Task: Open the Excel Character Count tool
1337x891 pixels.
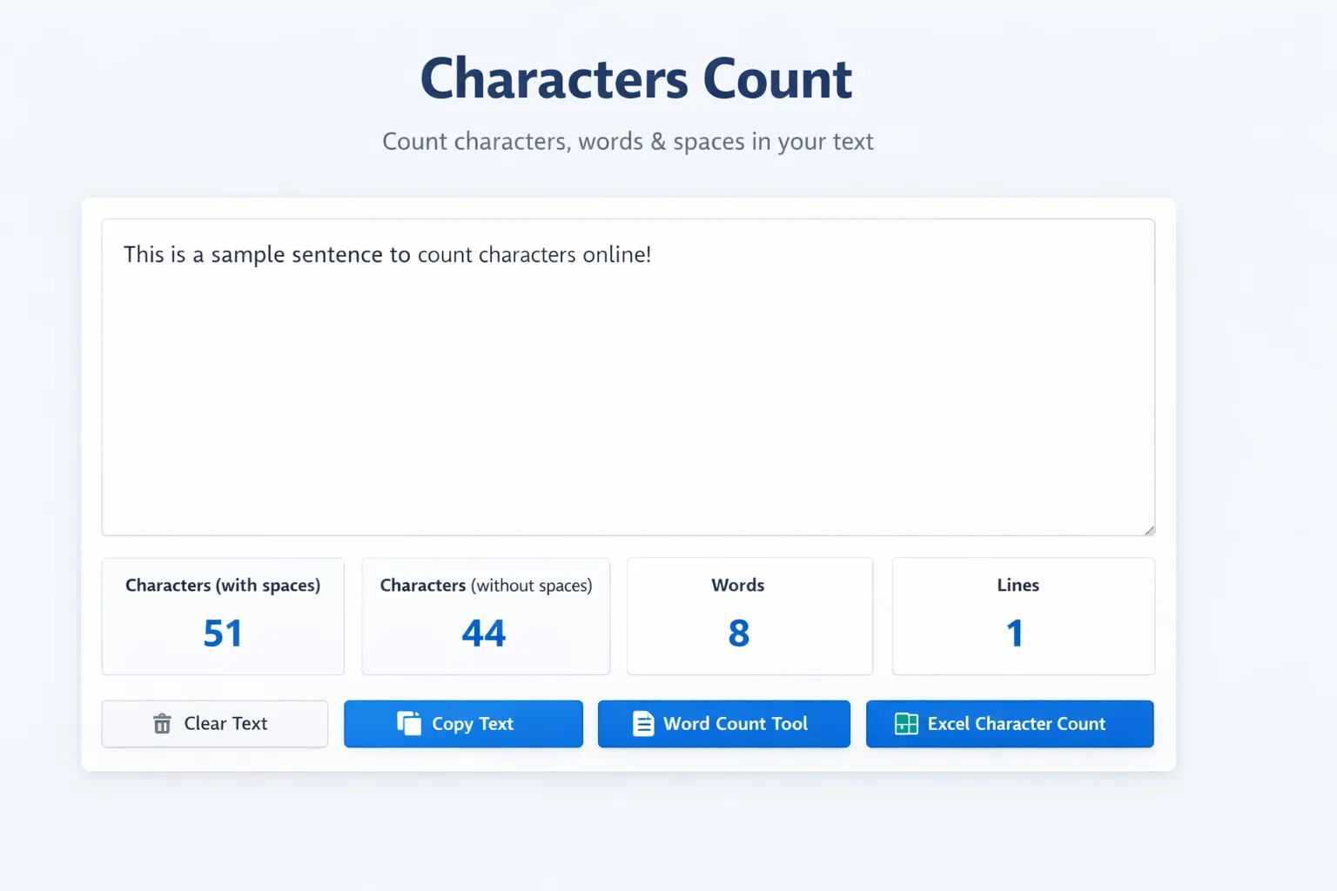Action: 1009,723
